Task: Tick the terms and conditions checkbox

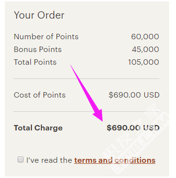Action: pyautogui.click(x=21, y=159)
